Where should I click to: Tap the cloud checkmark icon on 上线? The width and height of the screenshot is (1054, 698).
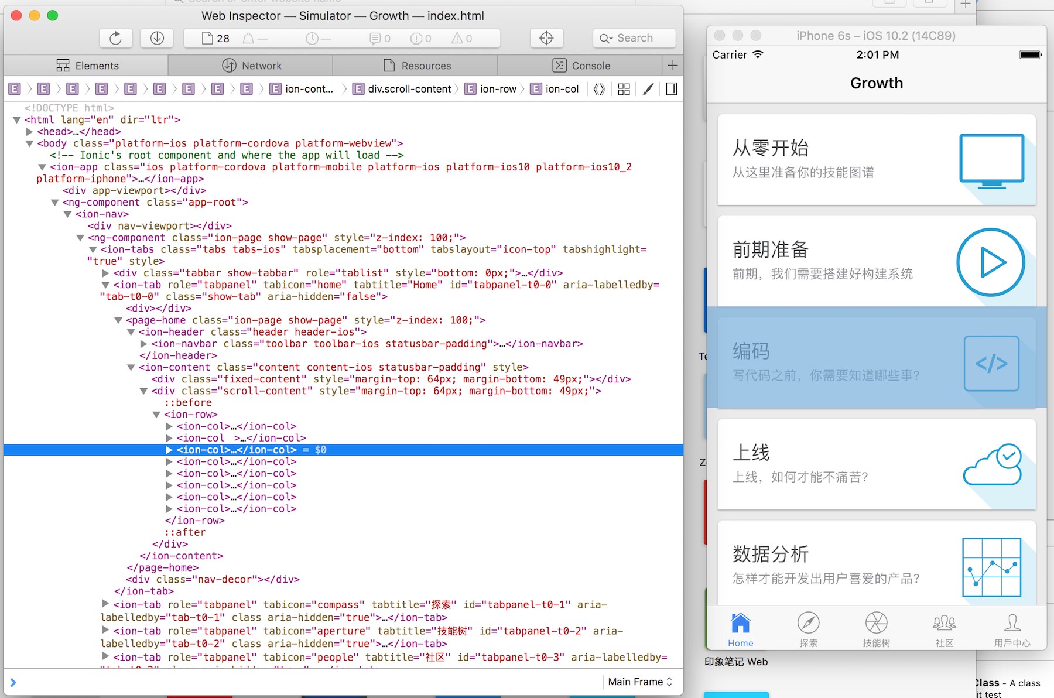[x=993, y=465]
